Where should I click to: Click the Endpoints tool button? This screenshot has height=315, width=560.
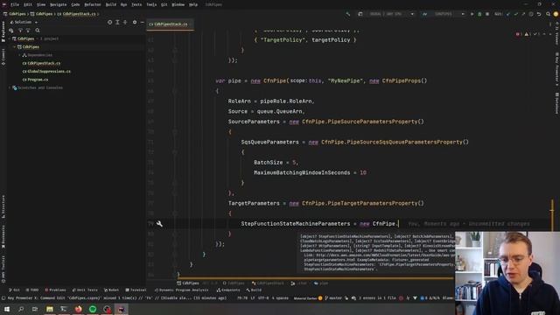[x=227, y=290]
